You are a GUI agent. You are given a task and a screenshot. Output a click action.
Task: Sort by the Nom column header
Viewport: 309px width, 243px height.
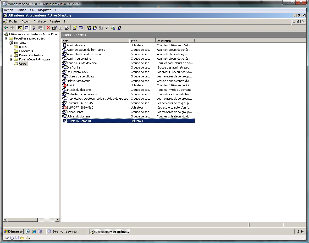[95, 41]
